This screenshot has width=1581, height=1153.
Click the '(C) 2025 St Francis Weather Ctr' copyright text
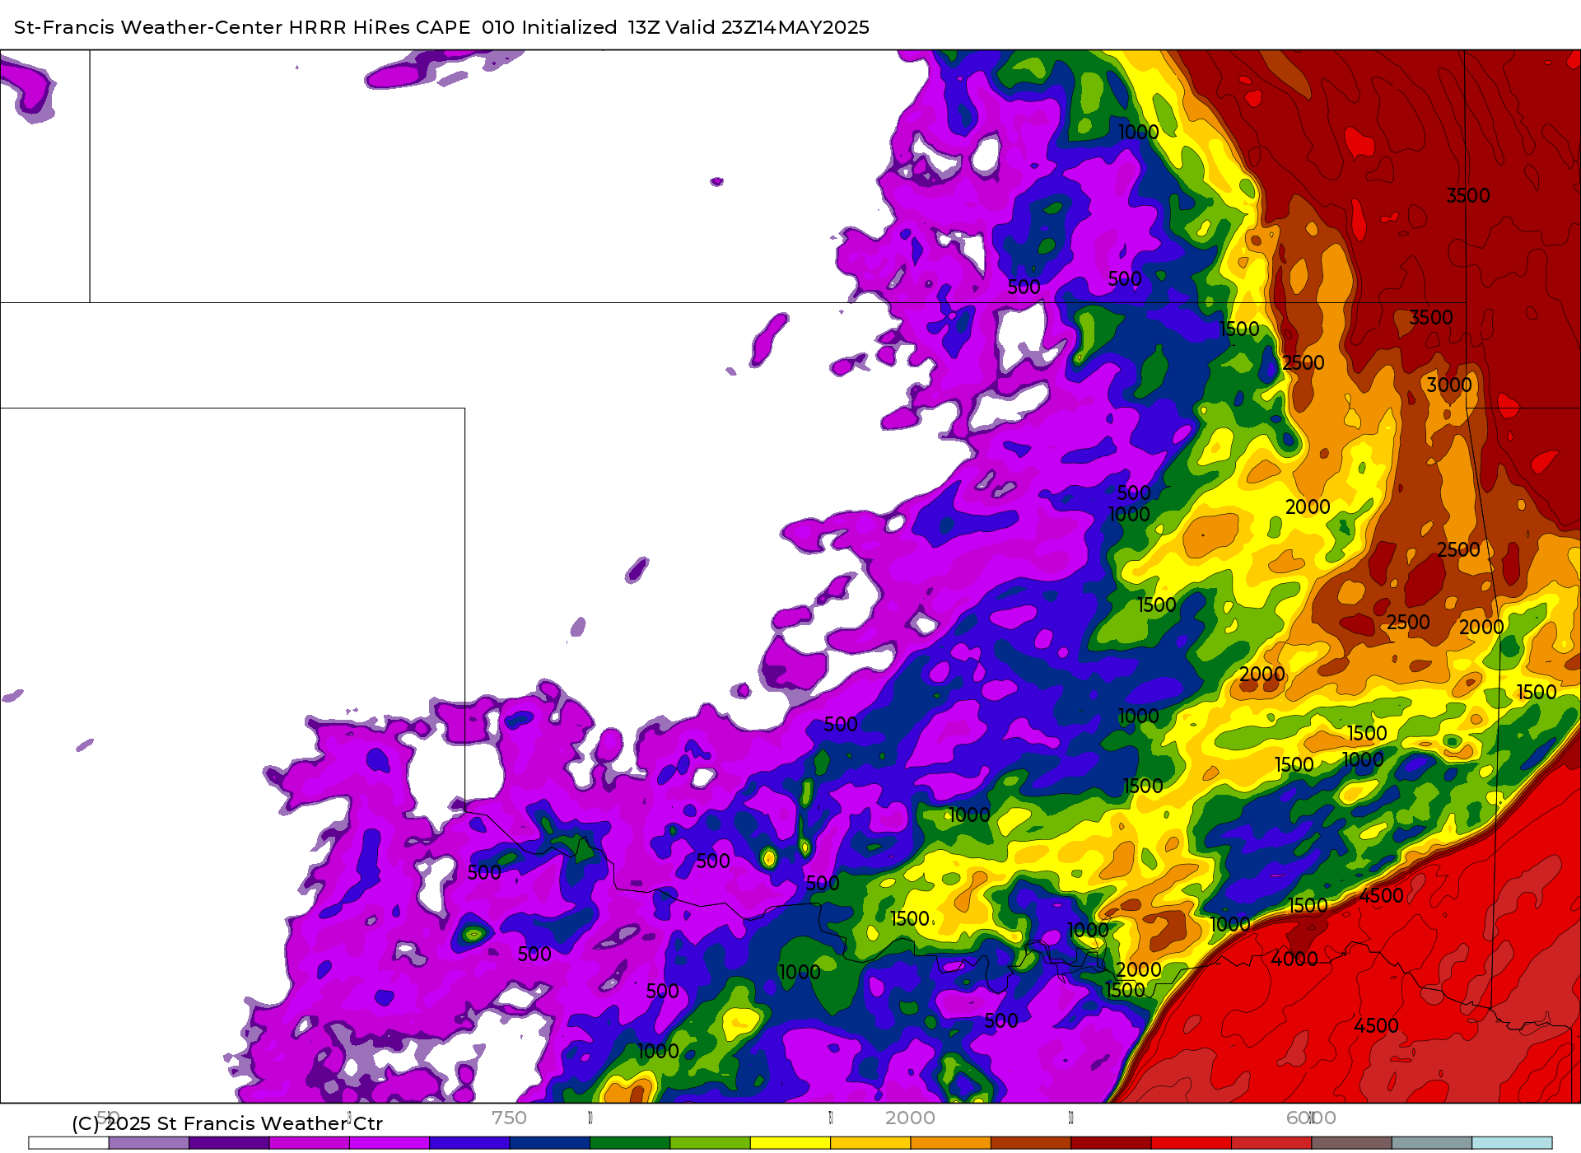[x=227, y=1123]
